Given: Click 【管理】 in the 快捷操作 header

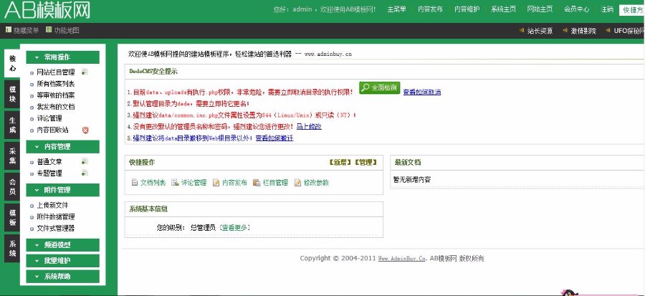Looking at the screenshot, I should pyautogui.click(x=365, y=163).
